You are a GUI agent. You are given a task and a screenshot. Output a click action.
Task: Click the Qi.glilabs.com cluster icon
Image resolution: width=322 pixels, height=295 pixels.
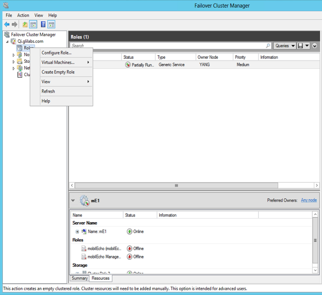coord(13,41)
